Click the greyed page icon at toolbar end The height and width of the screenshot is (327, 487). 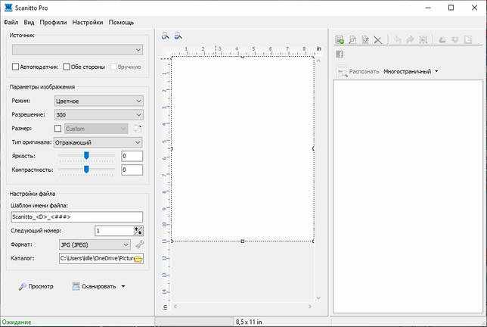(x=467, y=39)
